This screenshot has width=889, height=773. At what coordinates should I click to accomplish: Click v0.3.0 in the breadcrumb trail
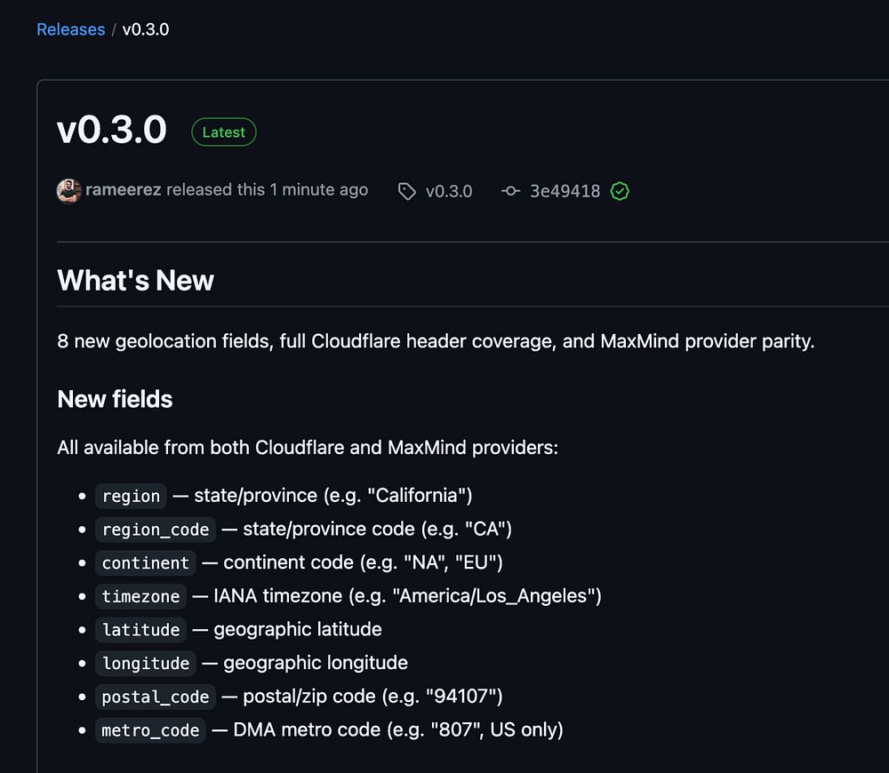click(x=146, y=29)
